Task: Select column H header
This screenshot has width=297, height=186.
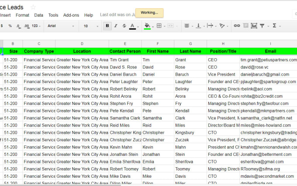Action: click(x=223, y=44)
